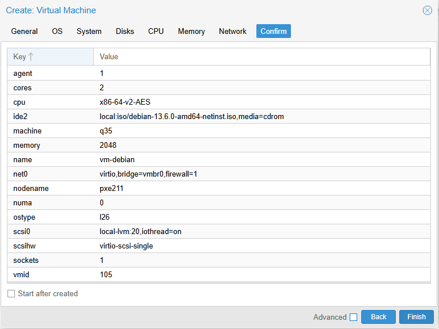The width and height of the screenshot is (439, 329).
Task: Sort by the Key column arrow
Action: [x=31, y=57]
